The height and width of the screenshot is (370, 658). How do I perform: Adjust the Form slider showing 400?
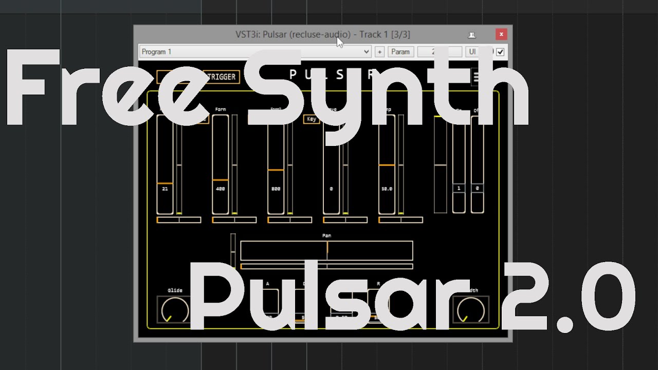click(x=220, y=164)
